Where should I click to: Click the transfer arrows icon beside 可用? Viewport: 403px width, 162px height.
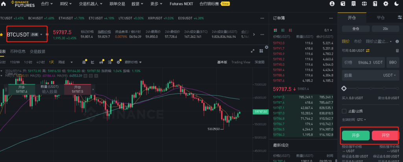[x=368, y=51]
